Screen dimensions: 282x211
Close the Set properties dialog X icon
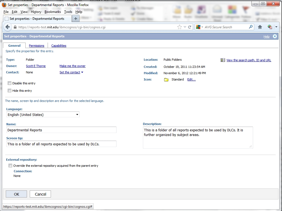275,36
